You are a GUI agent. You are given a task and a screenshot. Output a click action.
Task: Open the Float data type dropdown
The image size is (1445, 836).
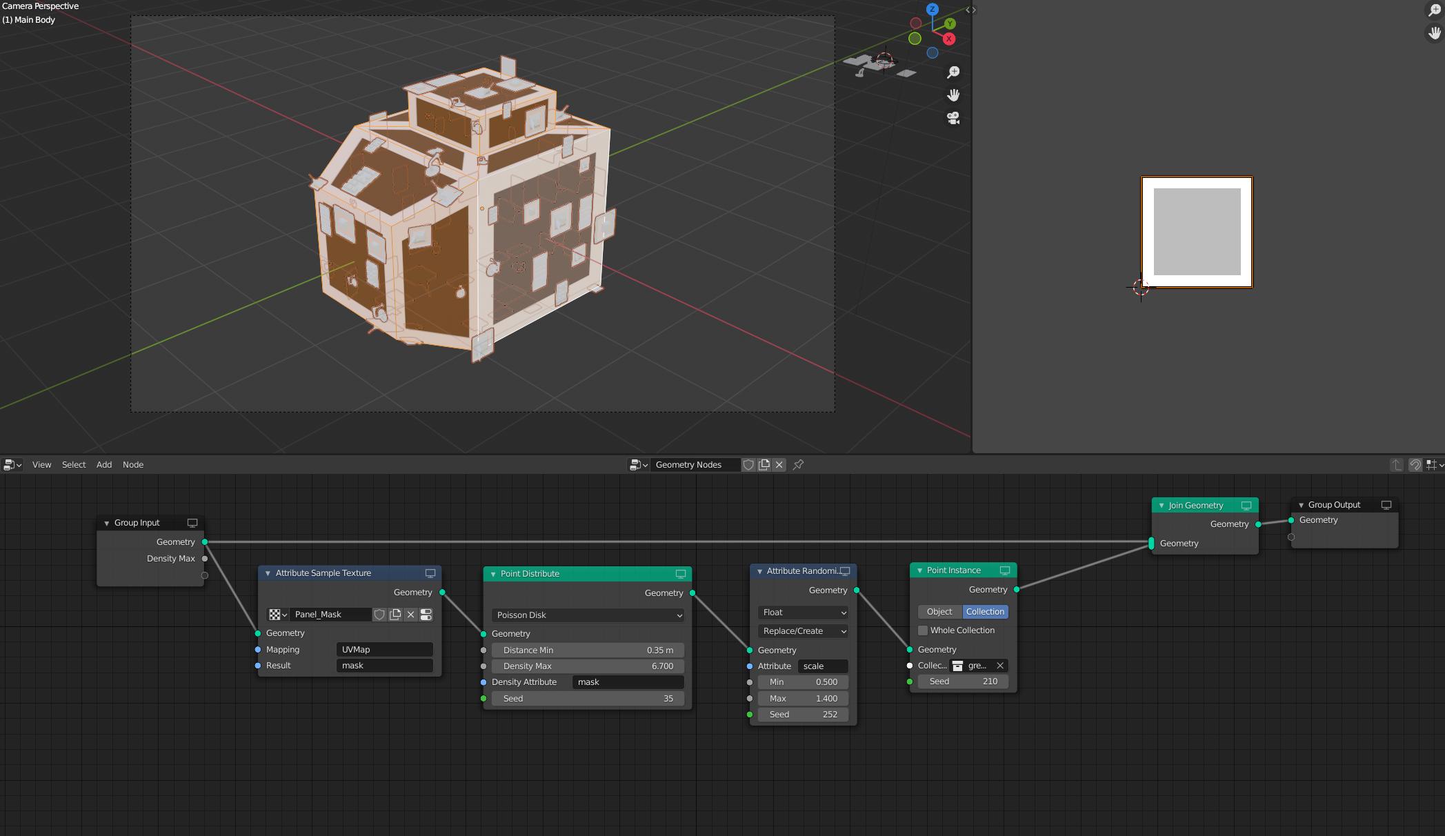(x=803, y=613)
